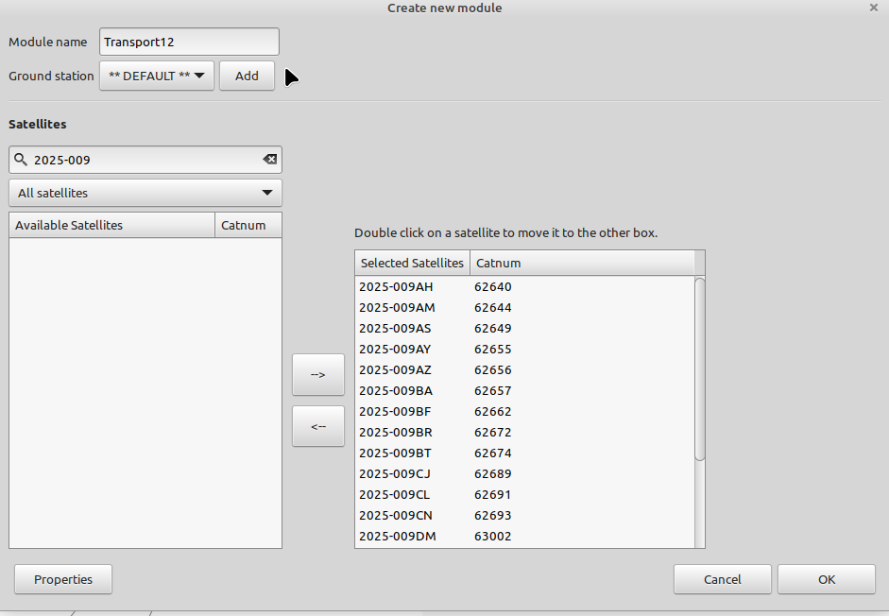Screen dimensions: 889x616
Task: Focus the satellite search field
Action: (142, 160)
